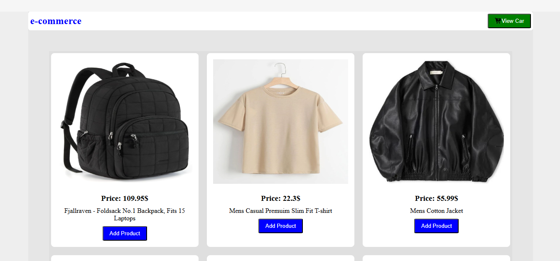Add the Fjallraven backpack to cart
This screenshot has height=261, width=560.
tap(125, 233)
